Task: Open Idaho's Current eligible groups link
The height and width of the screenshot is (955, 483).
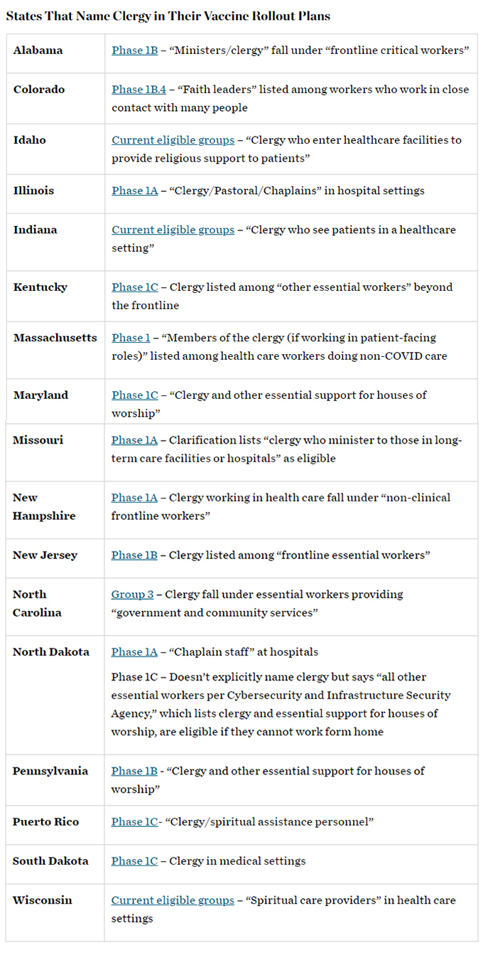Action: (173, 140)
